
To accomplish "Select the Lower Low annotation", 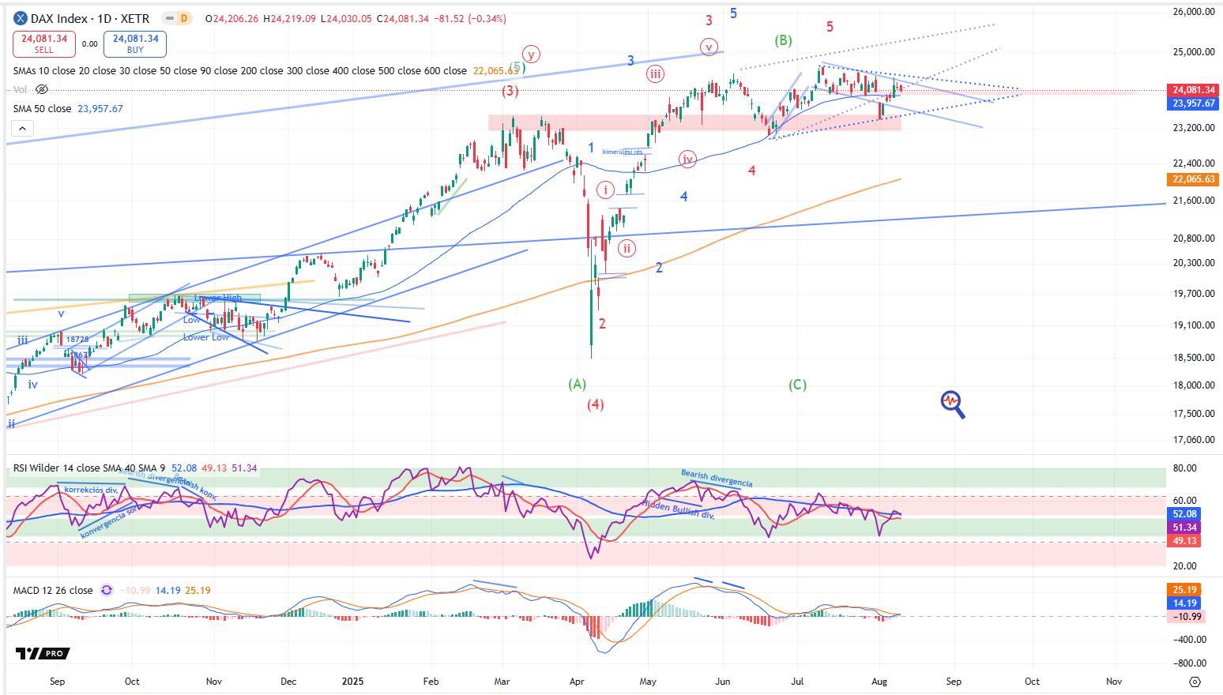I will (206, 337).
